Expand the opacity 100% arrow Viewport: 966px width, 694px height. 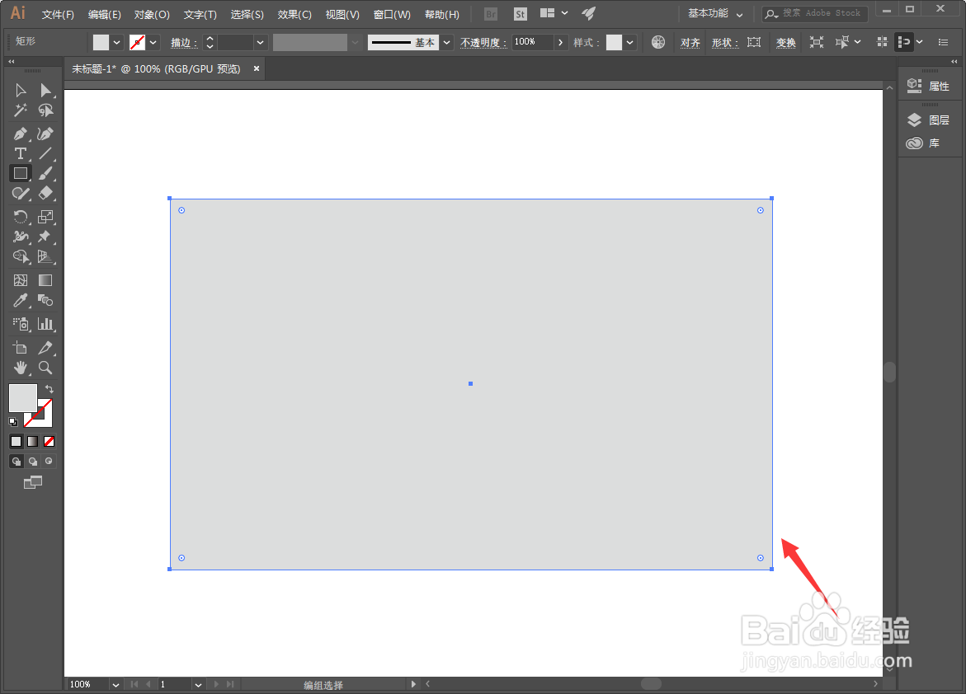tap(560, 43)
